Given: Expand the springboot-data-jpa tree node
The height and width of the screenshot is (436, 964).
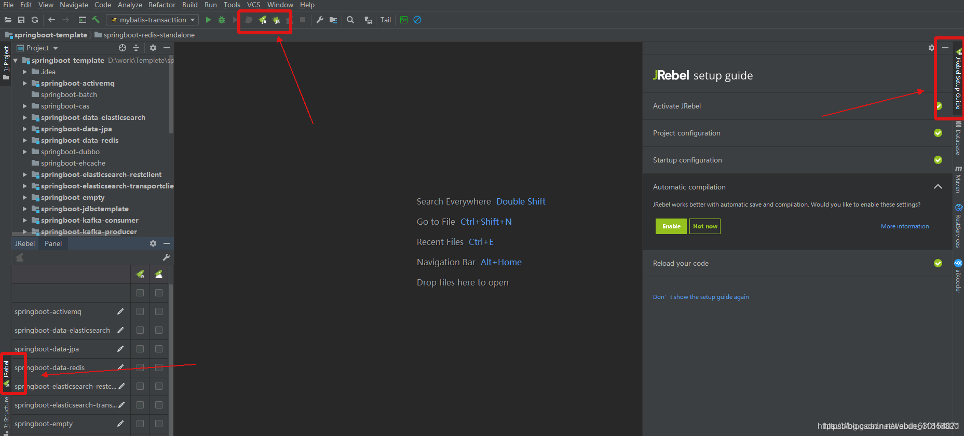Looking at the screenshot, I should [25, 129].
